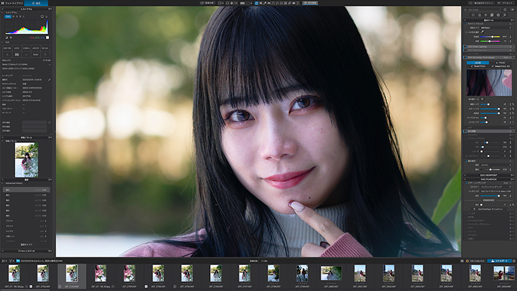
Task: Select the repair (bandage) tool in top toolbar
Action: tap(289, 3)
